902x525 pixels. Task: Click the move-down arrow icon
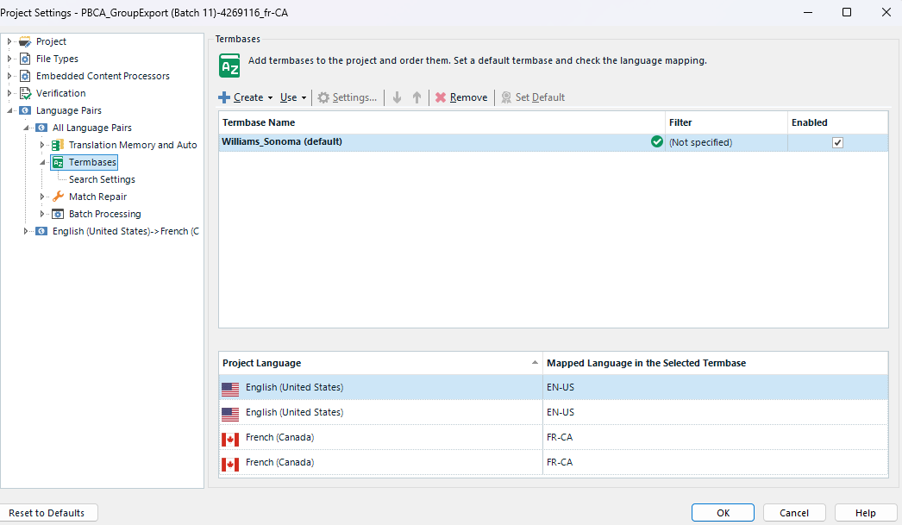coord(395,97)
